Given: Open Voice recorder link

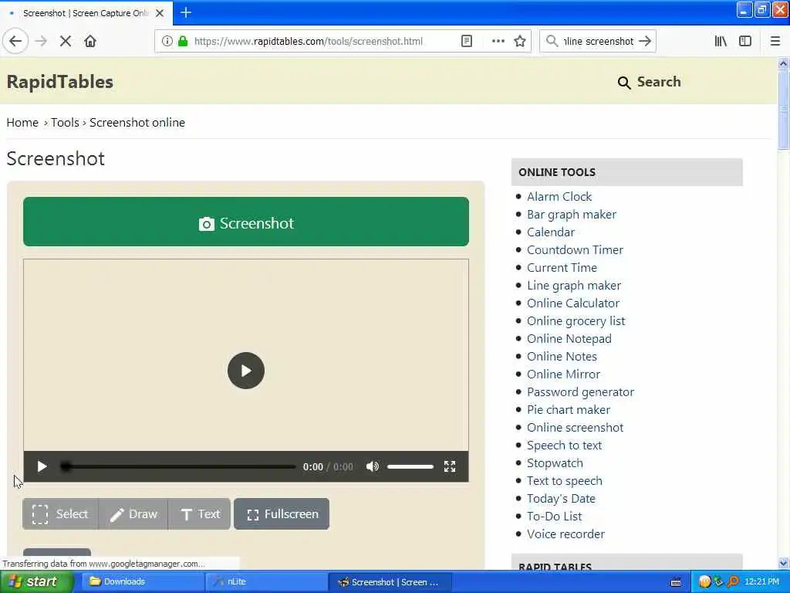Looking at the screenshot, I should 565,534.
